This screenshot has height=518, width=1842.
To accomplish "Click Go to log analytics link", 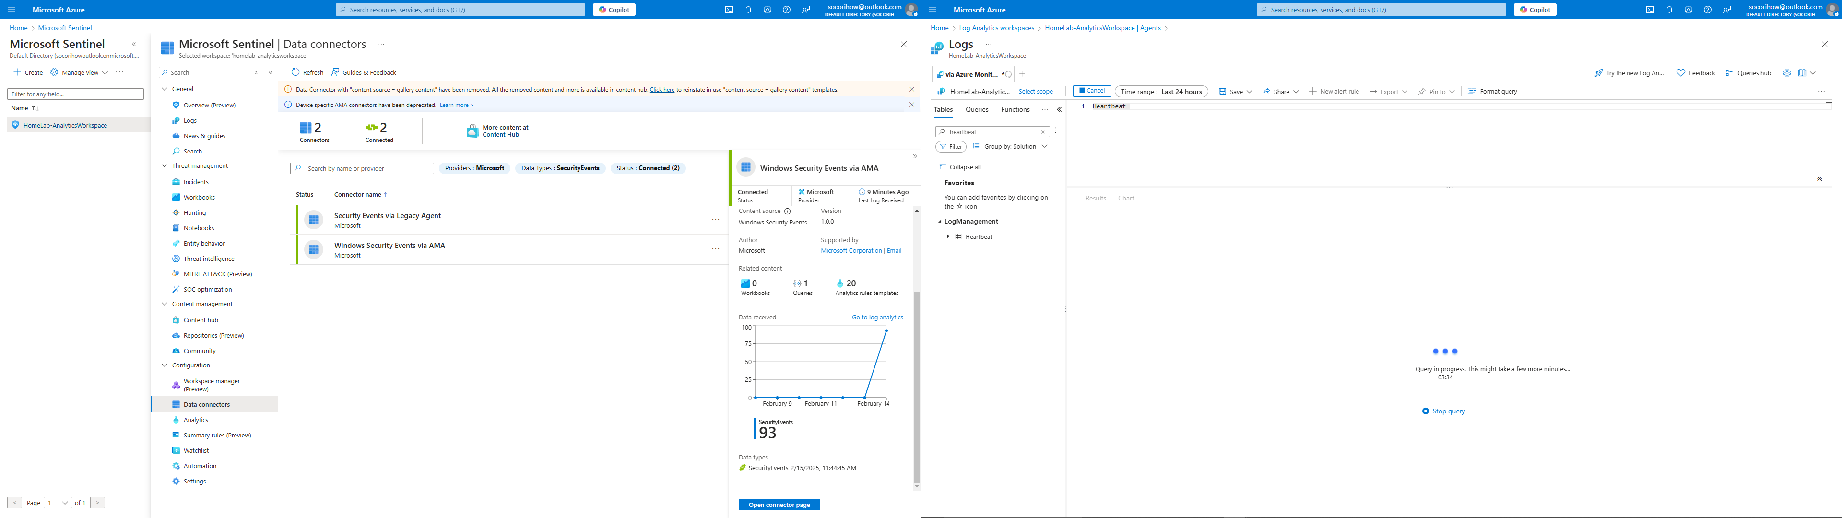I will [x=877, y=318].
